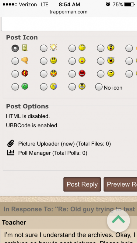Tap the paperclip Picture Uploader icon

pyautogui.click(x=11, y=144)
